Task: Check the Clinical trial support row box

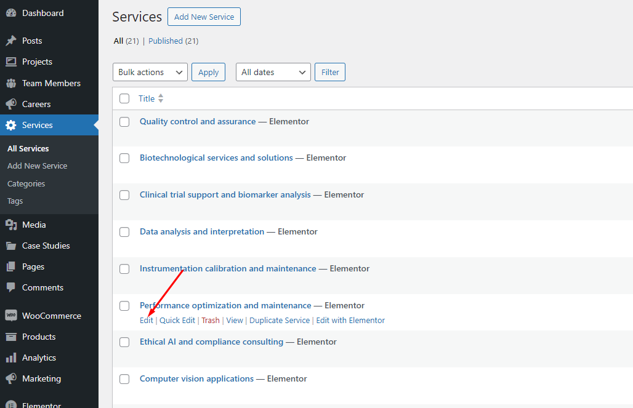Action: tap(124, 195)
